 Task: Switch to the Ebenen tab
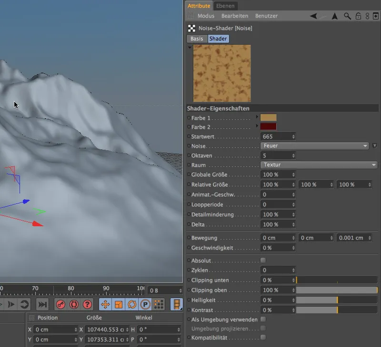coord(225,6)
